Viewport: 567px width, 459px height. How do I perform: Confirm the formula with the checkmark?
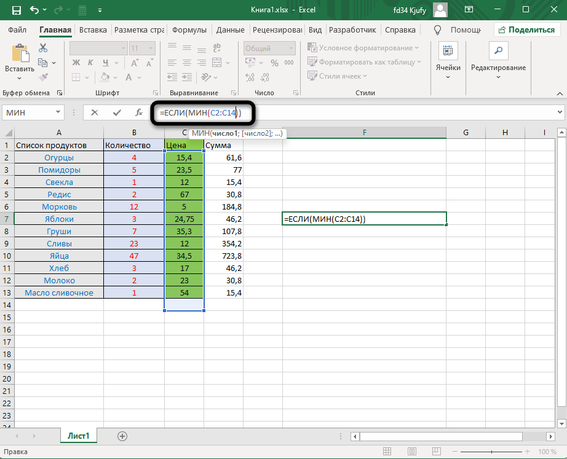pyautogui.click(x=117, y=113)
